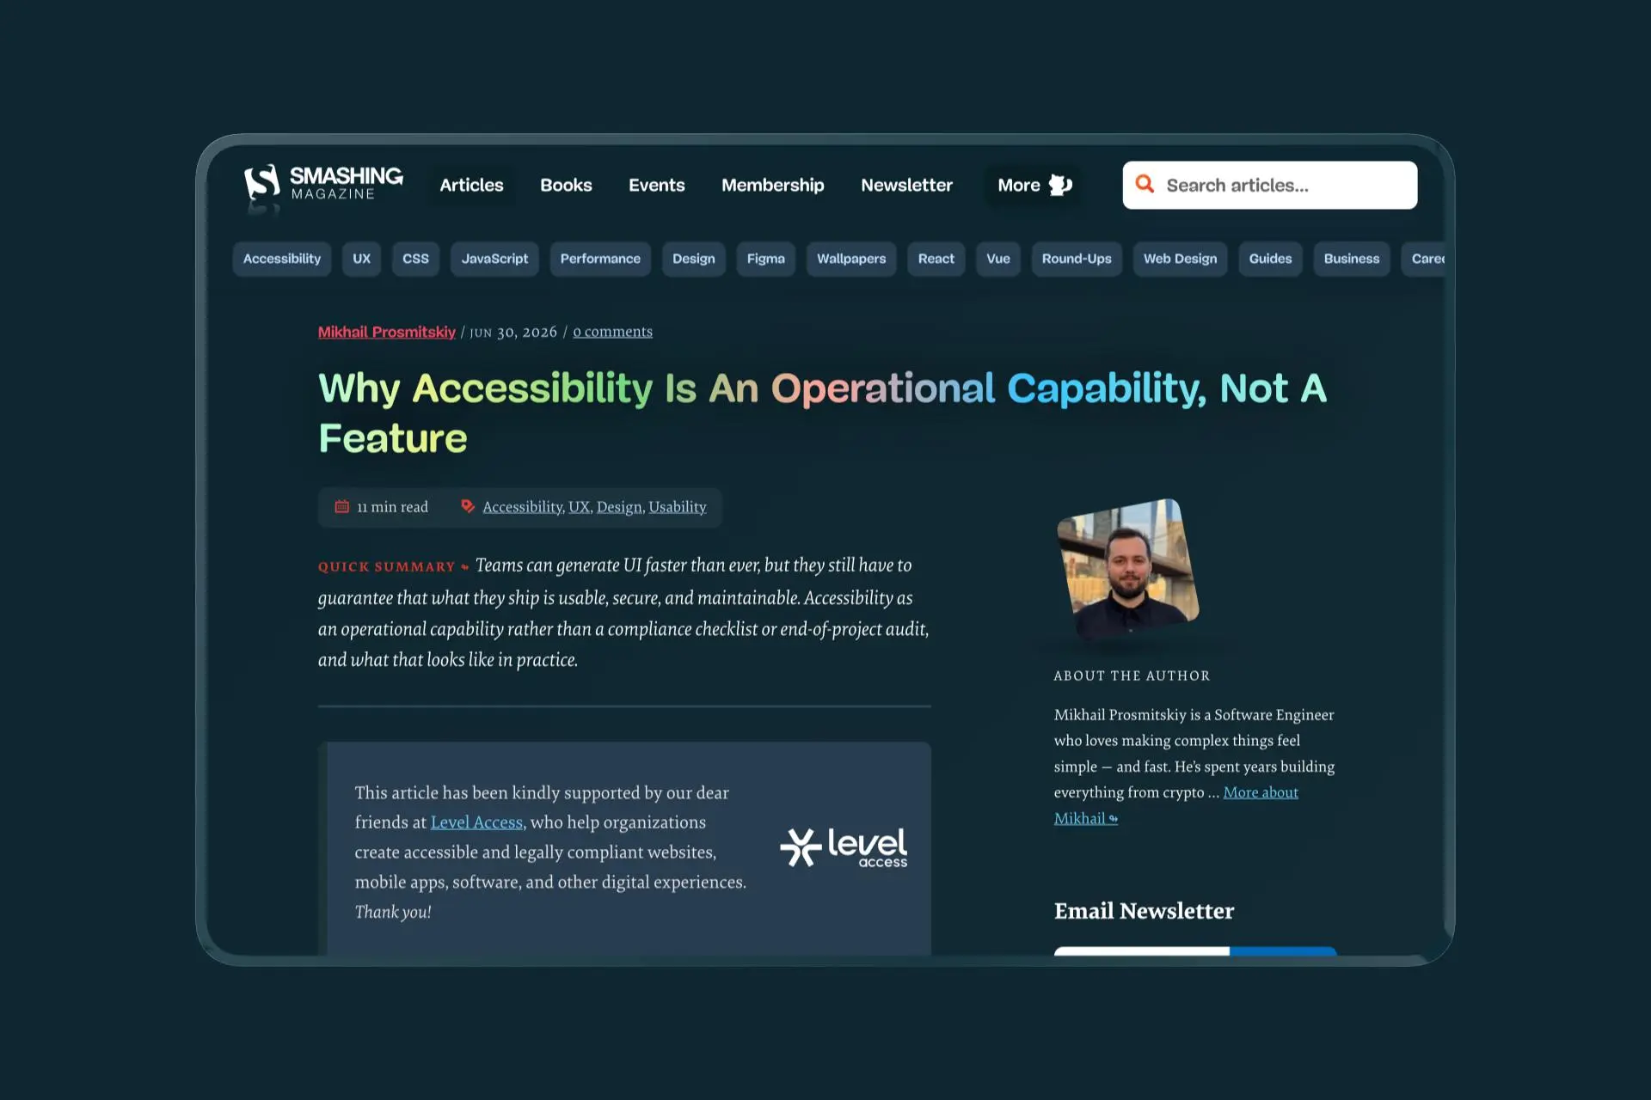Expand the More navigation dropdown

[x=1034, y=185]
